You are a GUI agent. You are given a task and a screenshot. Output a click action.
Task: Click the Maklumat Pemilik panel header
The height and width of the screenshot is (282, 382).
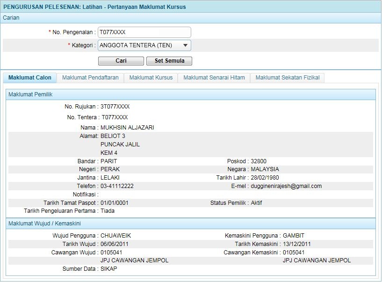[191, 94]
